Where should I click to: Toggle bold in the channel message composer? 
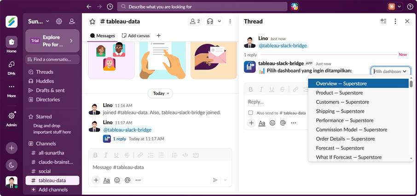(x=95, y=156)
